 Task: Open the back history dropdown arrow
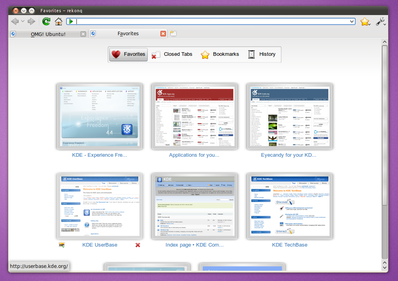click(23, 21)
